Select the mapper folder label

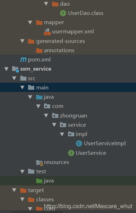[54, 23]
